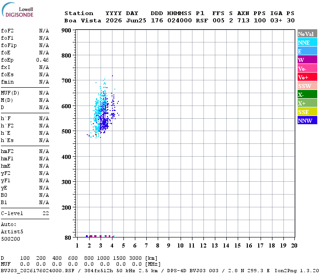Click the Artist5 autoscaling label
This screenshot has width=320, height=274.
(12, 232)
